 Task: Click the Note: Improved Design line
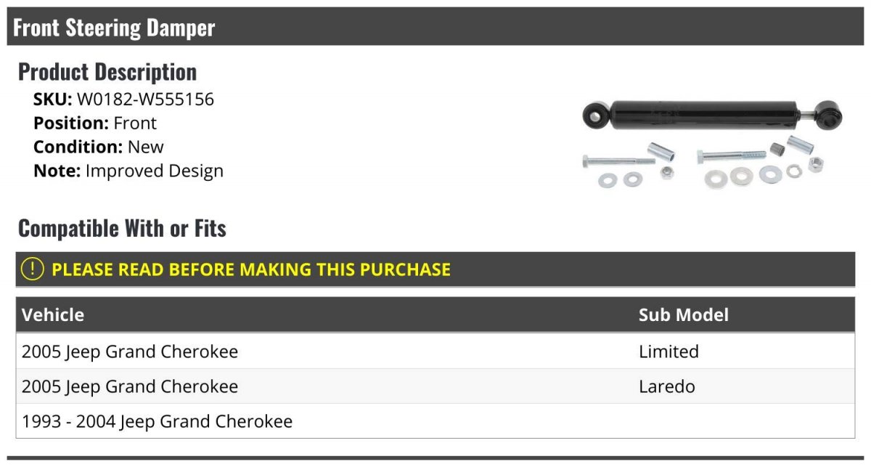pos(128,171)
